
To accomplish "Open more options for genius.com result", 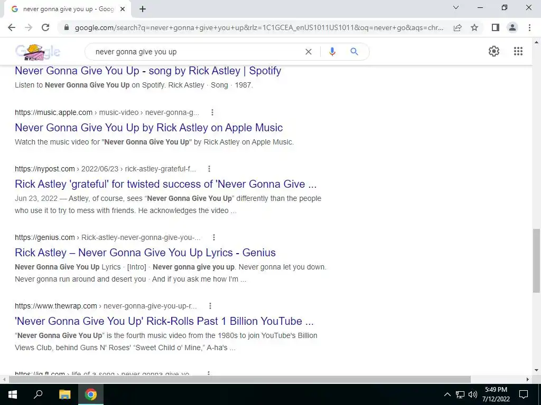I will [214, 237].
